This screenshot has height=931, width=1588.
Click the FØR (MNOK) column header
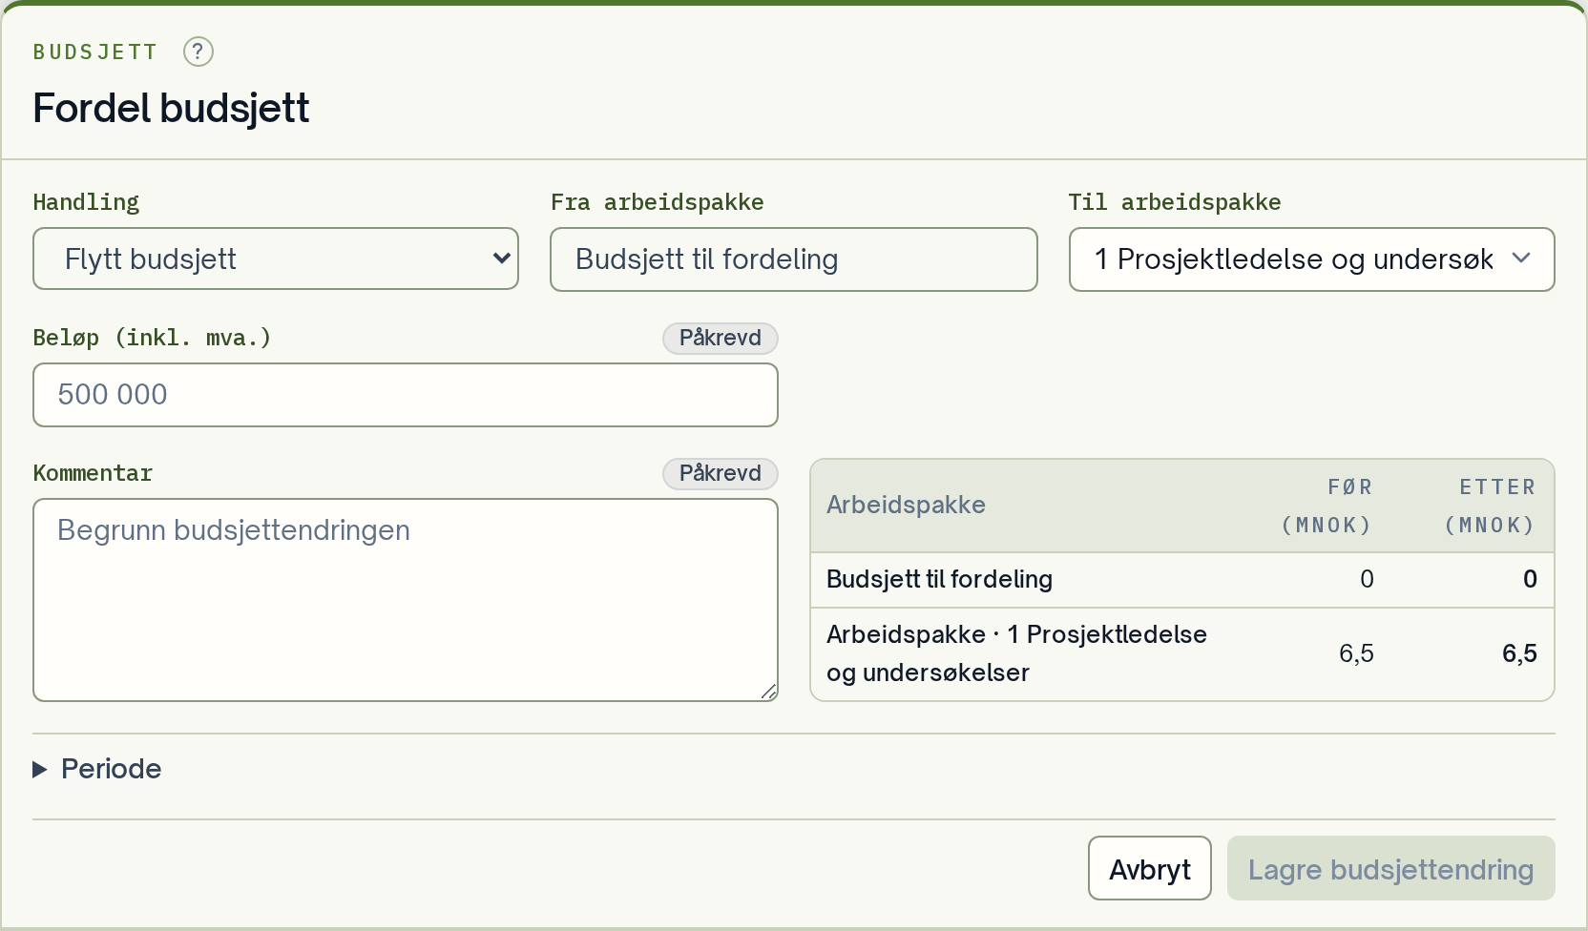[1327, 506]
